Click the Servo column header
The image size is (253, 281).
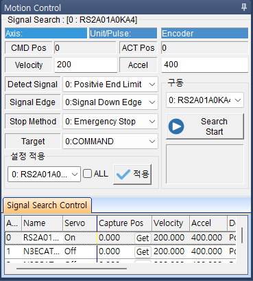80,223
